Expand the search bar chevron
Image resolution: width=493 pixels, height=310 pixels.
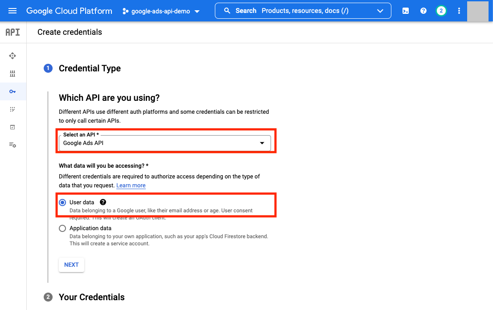380,11
